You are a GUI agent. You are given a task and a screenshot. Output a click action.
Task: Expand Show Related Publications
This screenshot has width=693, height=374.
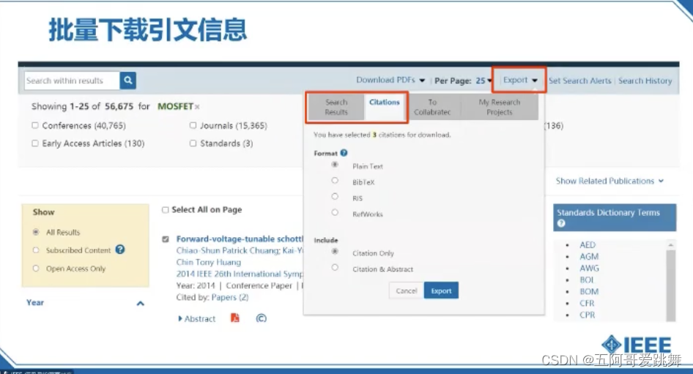tap(609, 181)
